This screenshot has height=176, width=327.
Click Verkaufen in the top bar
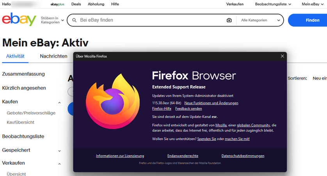point(235,4)
